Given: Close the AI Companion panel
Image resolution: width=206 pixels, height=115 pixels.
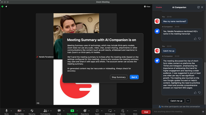Looking at the screenshot, I should 202,7.
